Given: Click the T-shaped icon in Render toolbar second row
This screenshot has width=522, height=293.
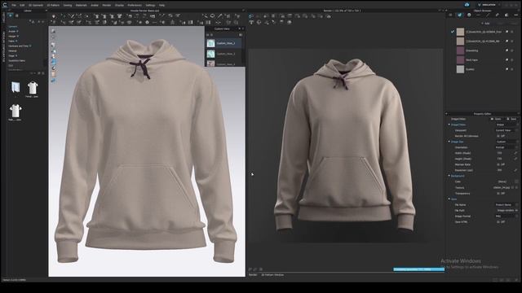Looking at the screenshot, I should tap(251, 22).
